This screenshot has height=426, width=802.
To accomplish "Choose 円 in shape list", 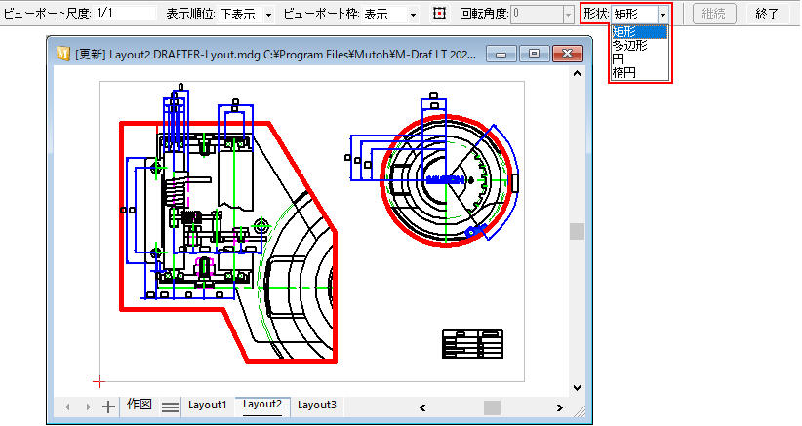I will (619, 58).
